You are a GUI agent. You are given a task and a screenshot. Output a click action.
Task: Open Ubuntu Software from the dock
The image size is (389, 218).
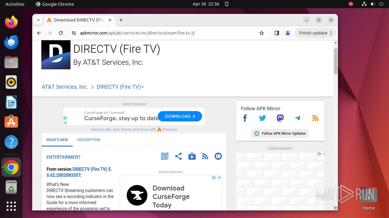(x=11, y=122)
